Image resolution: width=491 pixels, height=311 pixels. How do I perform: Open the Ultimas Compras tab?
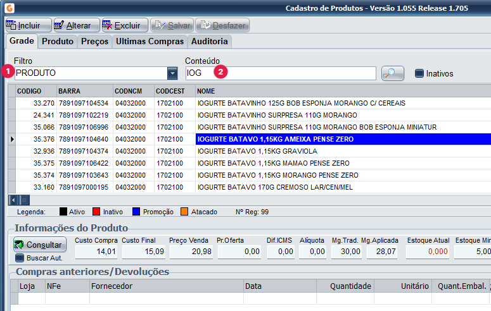coord(150,42)
